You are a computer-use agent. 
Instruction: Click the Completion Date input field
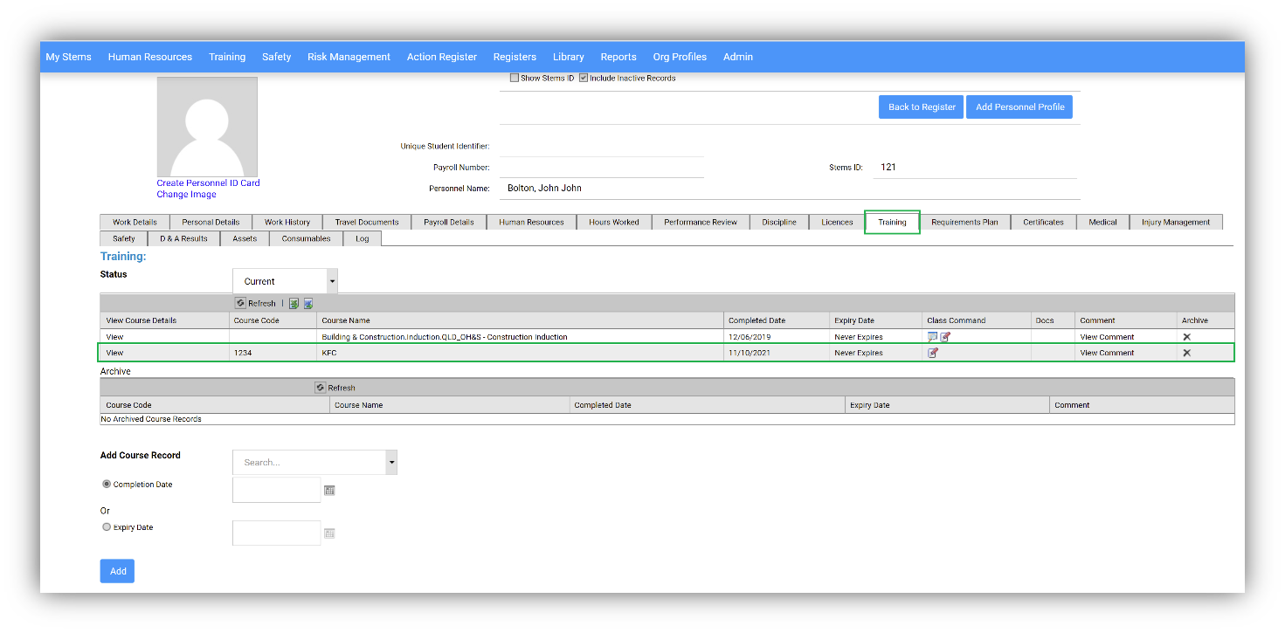(276, 490)
